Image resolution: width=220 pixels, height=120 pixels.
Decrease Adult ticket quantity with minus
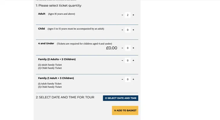click(122, 15)
